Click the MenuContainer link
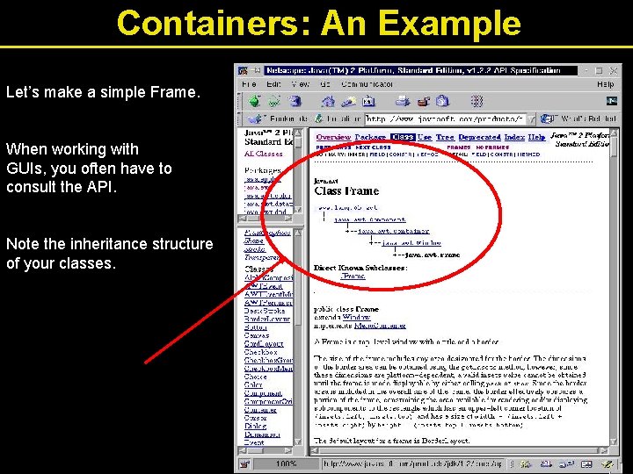The width and height of the screenshot is (633, 474). [x=380, y=326]
